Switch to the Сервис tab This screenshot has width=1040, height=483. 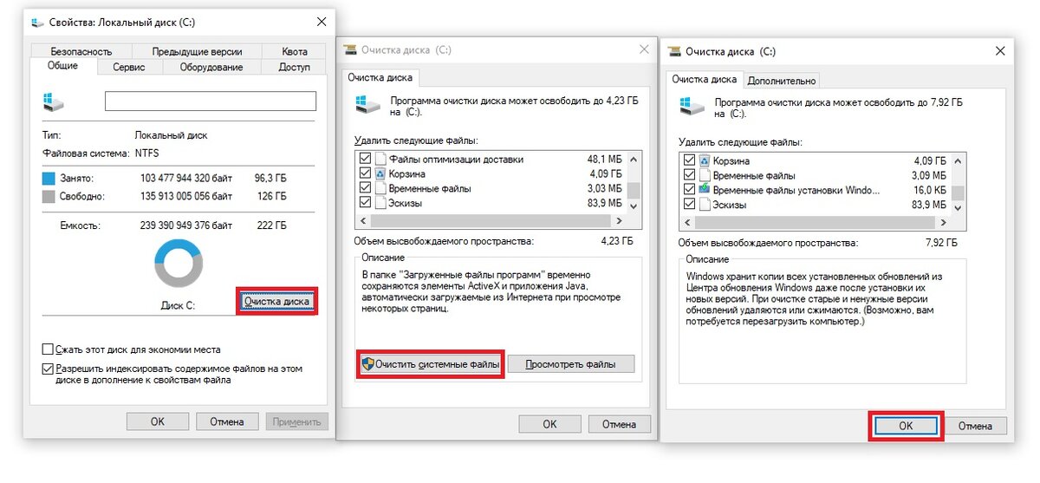128,67
